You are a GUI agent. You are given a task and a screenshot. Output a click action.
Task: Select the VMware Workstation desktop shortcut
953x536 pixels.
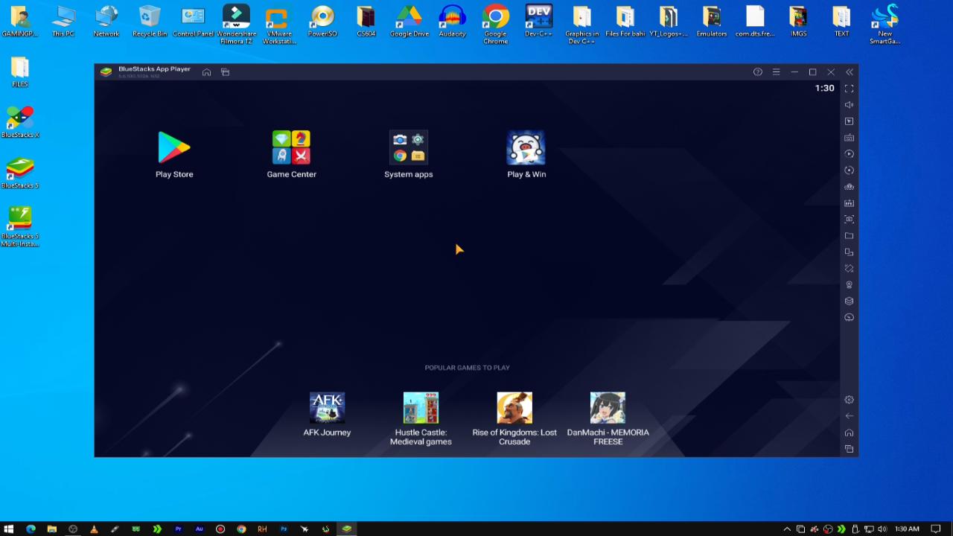tap(279, 25)
